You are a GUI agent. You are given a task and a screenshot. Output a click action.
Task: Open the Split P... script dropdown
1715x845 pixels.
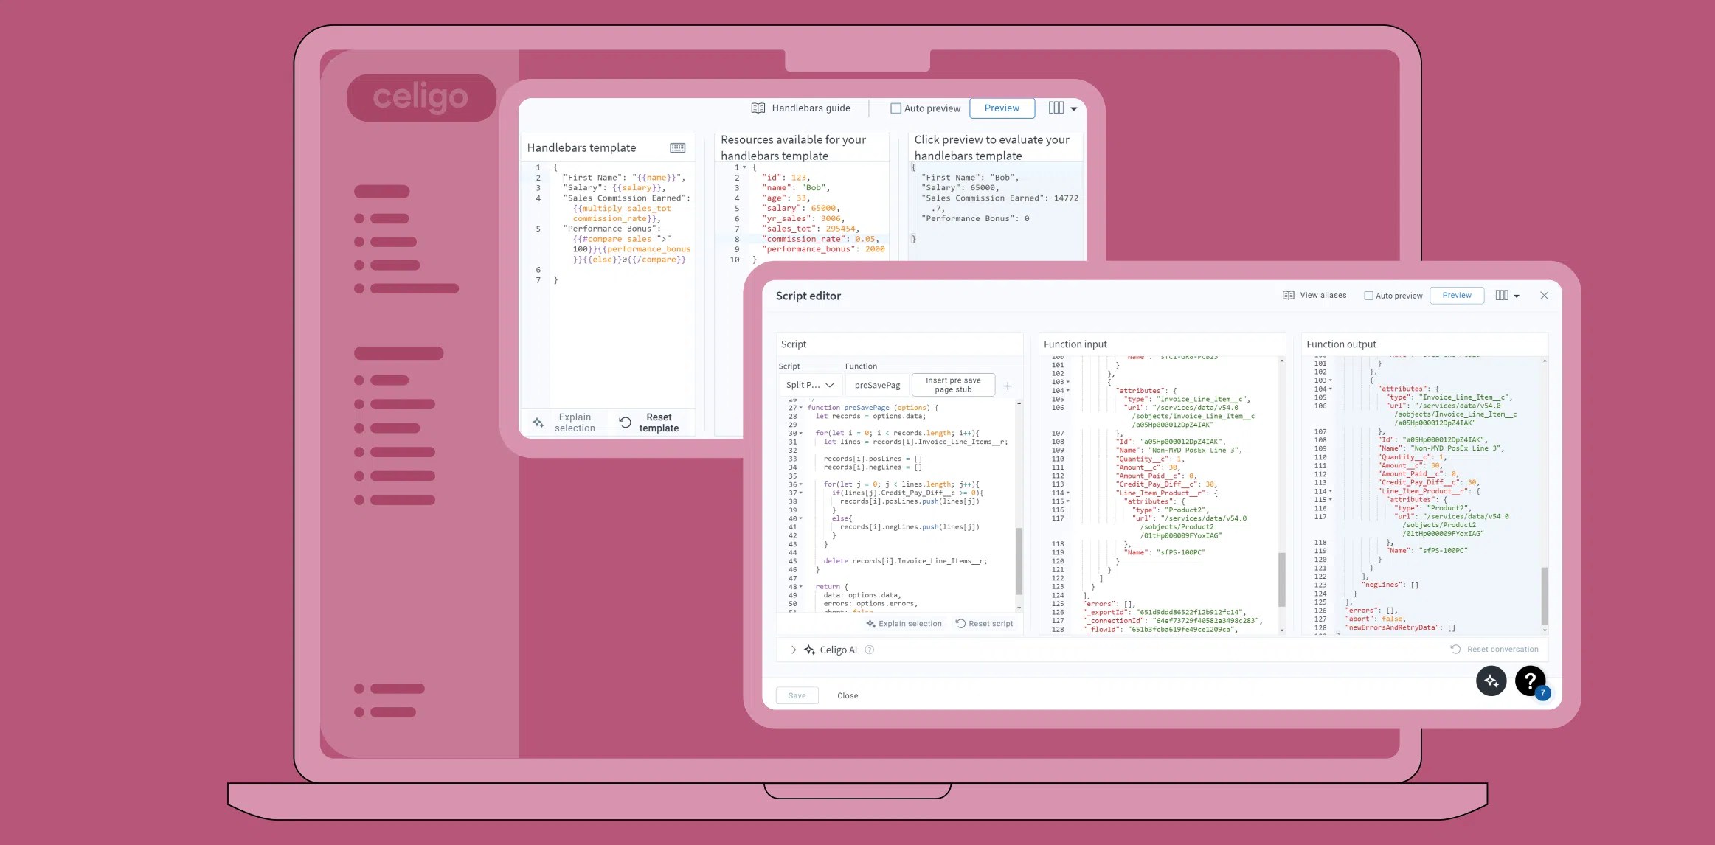(808, 385)
